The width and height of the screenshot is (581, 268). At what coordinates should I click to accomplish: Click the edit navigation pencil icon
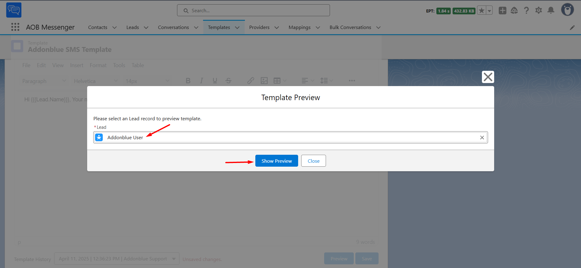coord(572,28)
